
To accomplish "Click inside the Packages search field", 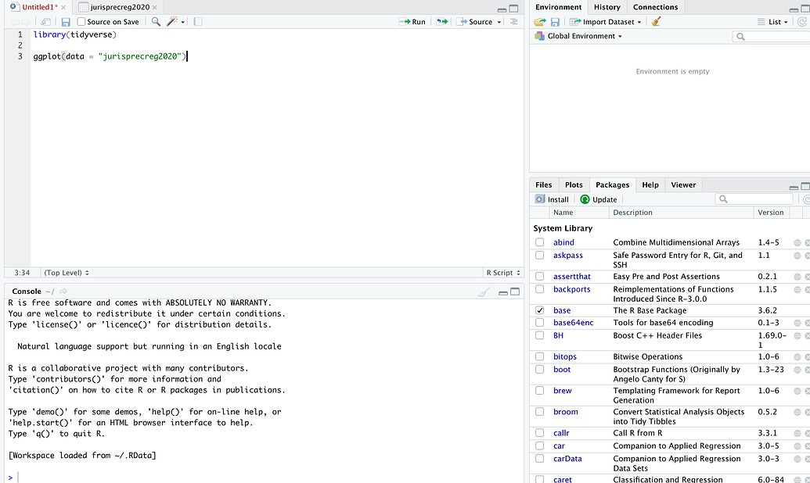I will (x=755, y=199).
